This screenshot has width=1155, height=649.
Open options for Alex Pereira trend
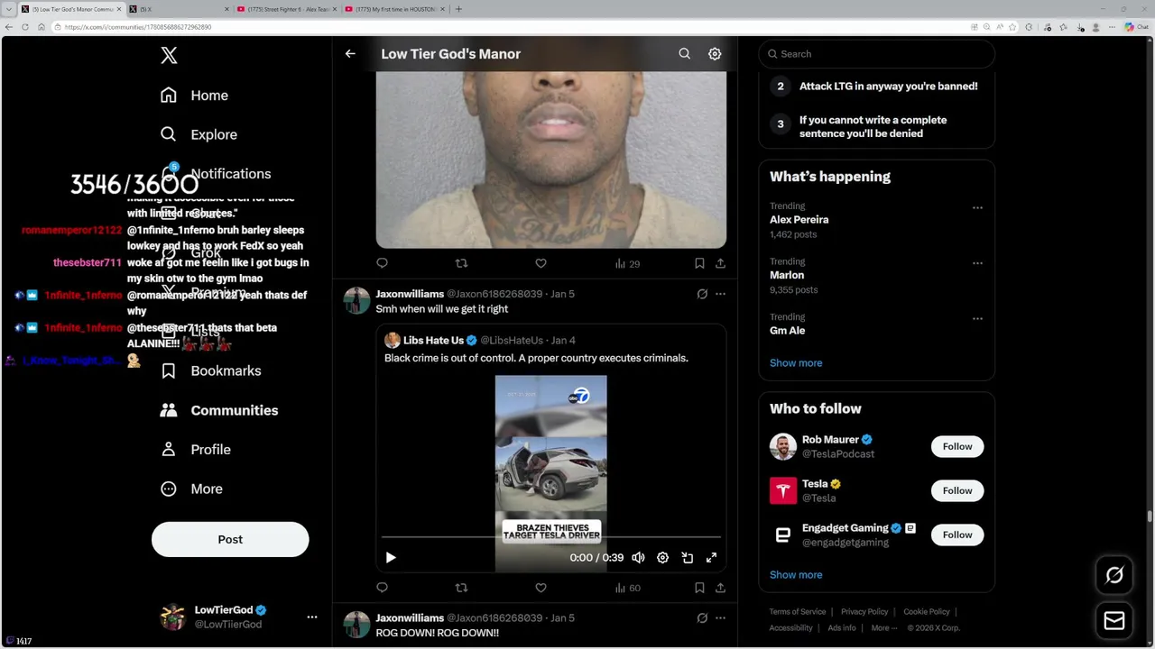[x=977, y=208]
